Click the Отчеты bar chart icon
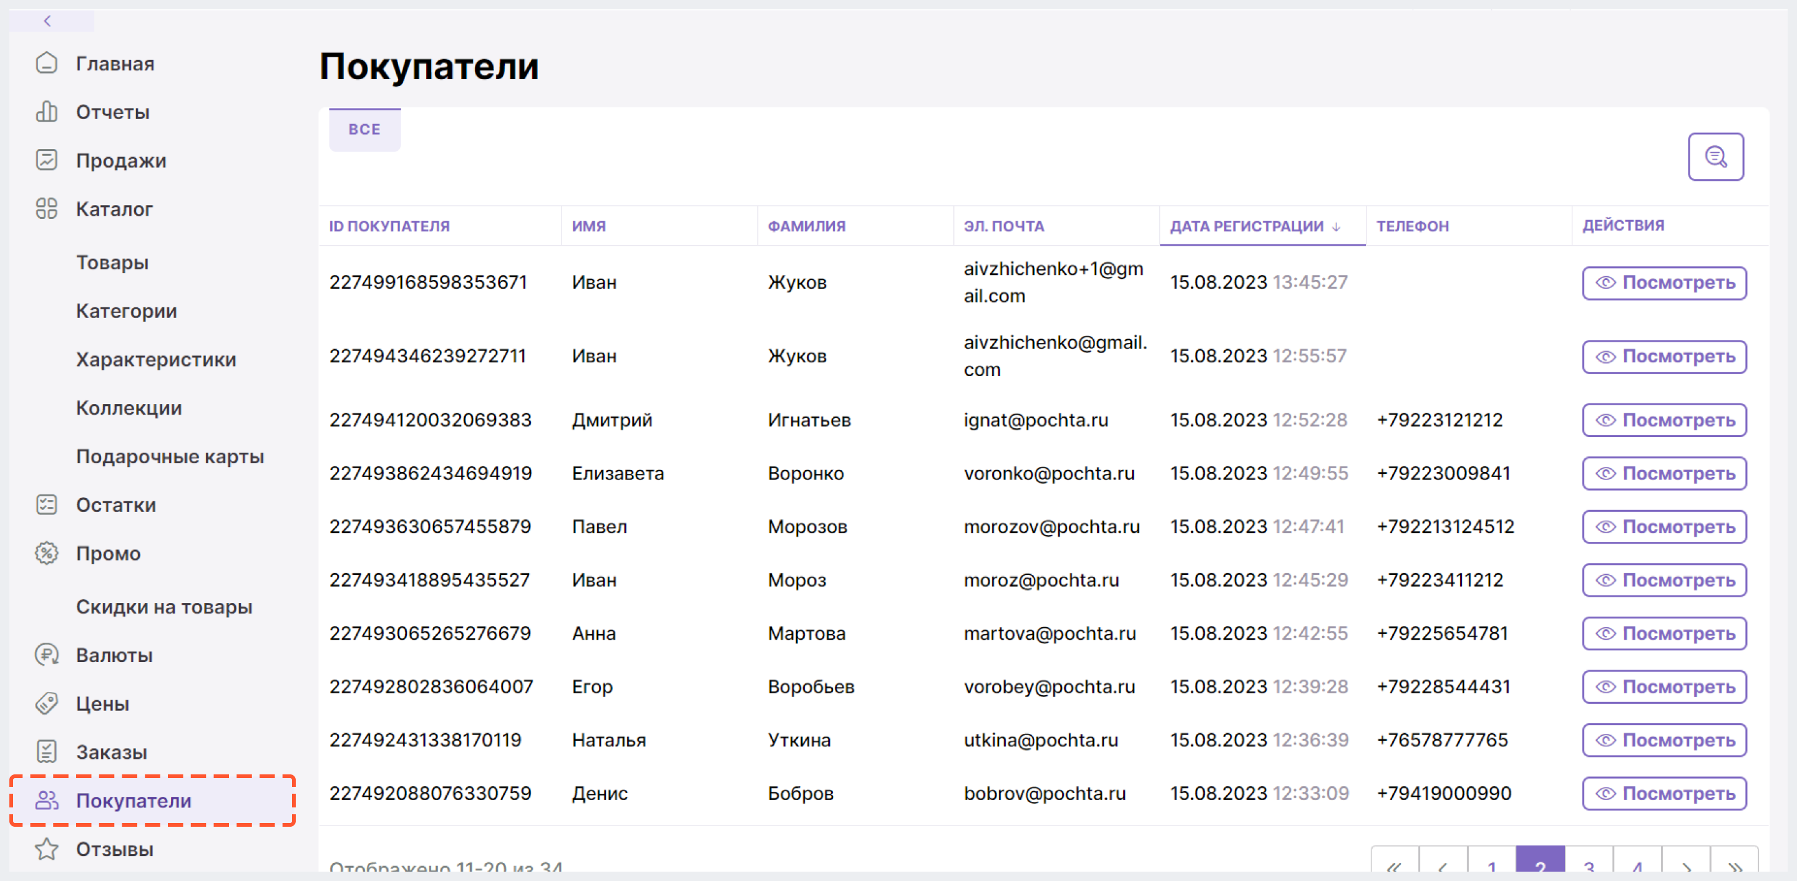 [x=47, y=112]
